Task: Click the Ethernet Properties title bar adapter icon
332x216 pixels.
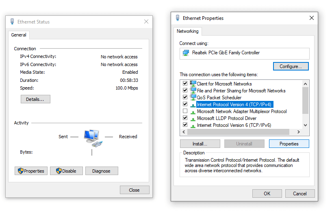Action: point(178,18)
